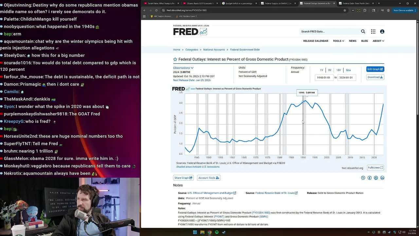Open Account Tools button

pos(209,178)
